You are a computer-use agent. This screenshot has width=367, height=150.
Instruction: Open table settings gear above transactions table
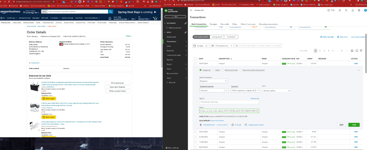[361, 51]
